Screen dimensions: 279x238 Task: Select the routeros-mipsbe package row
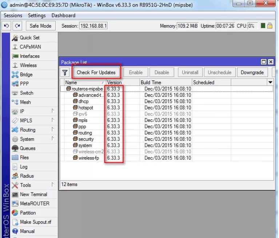[x=167, y=89]
